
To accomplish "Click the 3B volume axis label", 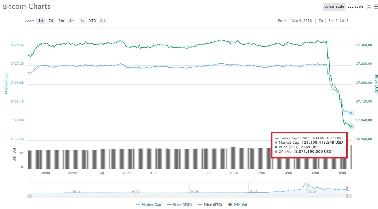I will point(22,153).
